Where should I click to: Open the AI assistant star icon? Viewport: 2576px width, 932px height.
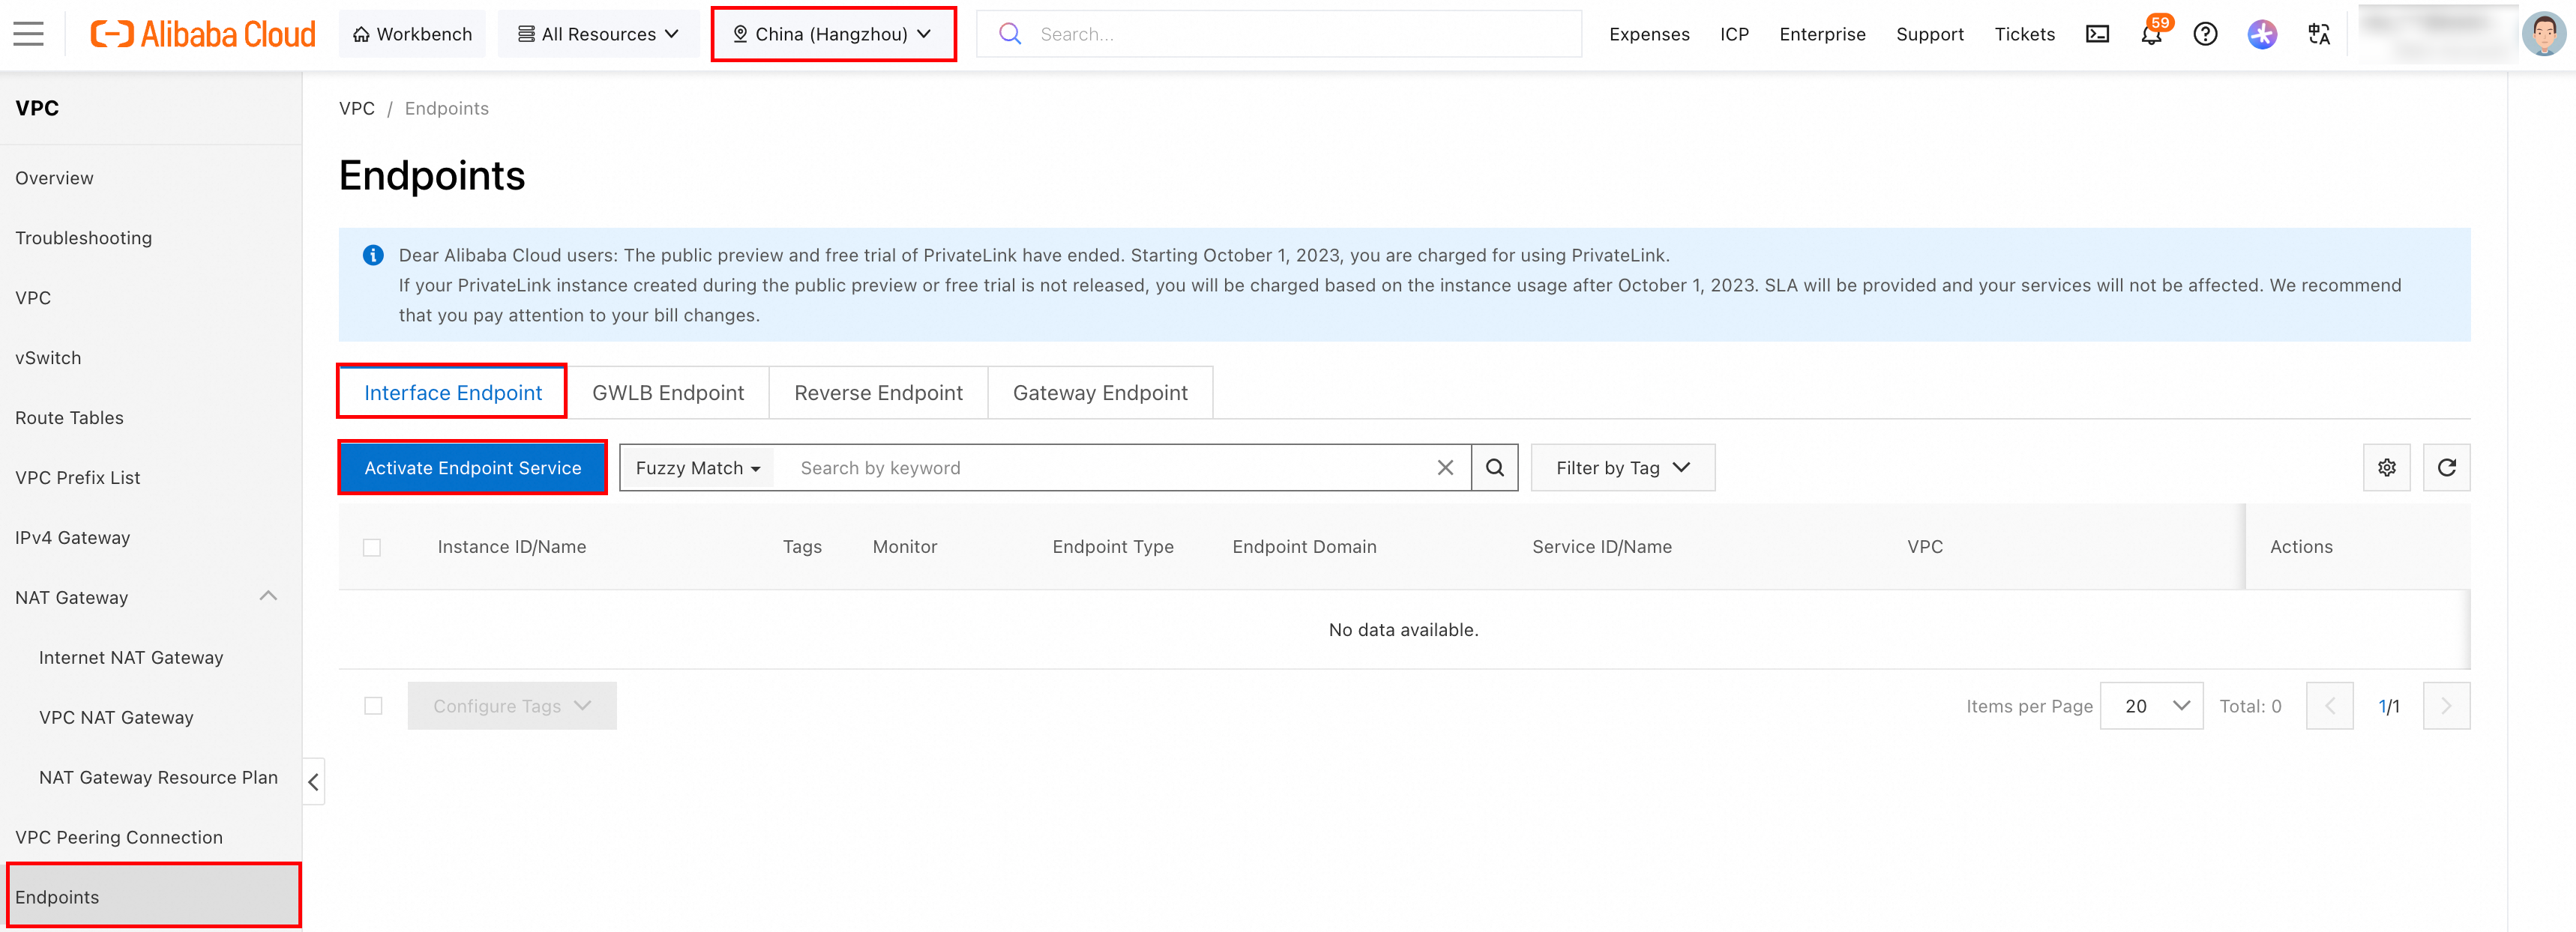pos(2261,34)
